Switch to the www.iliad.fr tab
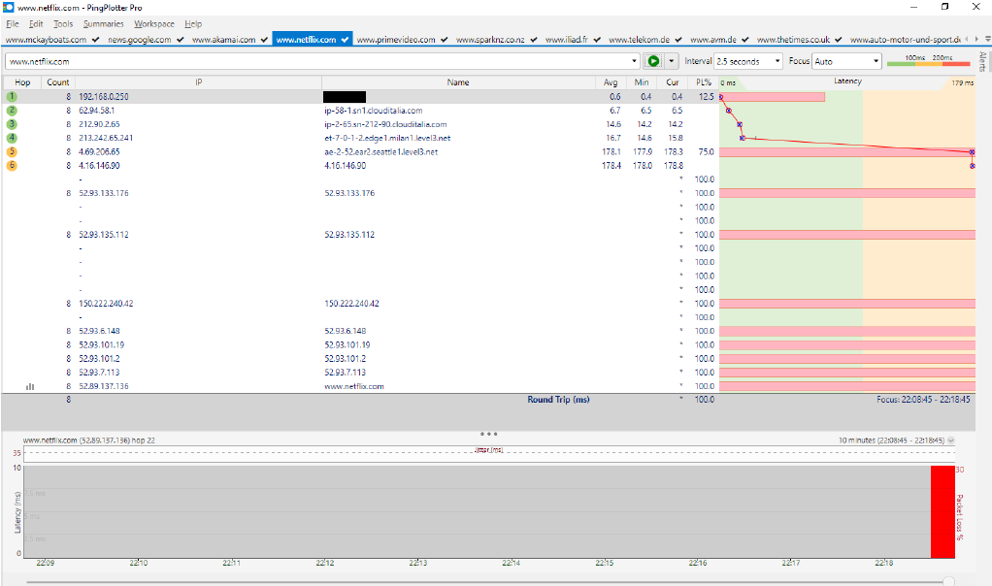The width and height of the screenshot is (992, 586). 566,39
